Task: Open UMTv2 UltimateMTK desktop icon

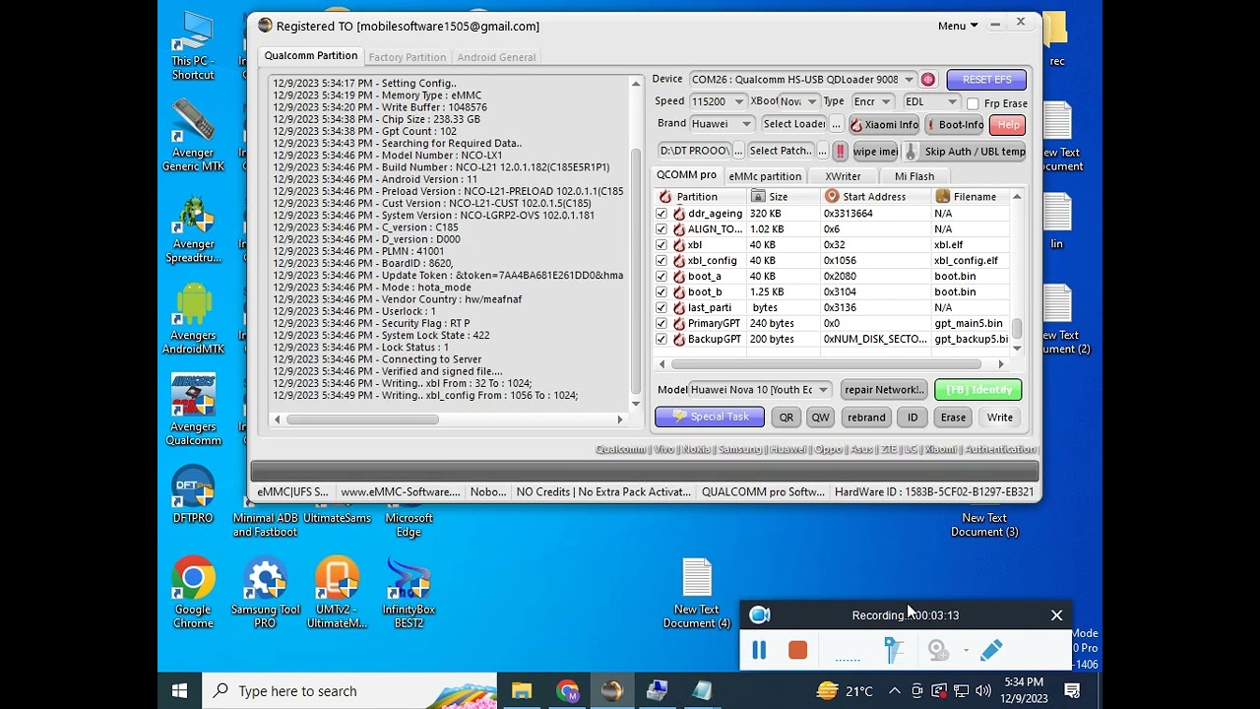Action: coord(337,593)
